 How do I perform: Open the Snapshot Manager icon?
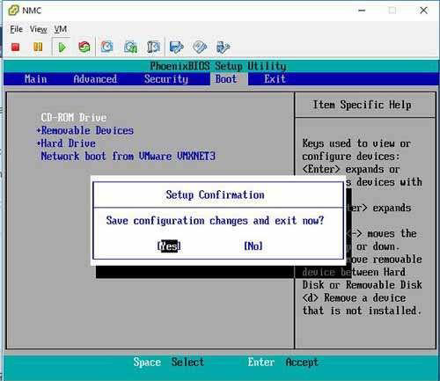click(x=153, y=47)
